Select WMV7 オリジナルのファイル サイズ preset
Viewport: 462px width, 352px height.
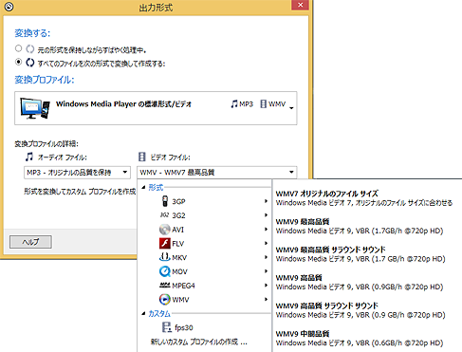point(364,198)
